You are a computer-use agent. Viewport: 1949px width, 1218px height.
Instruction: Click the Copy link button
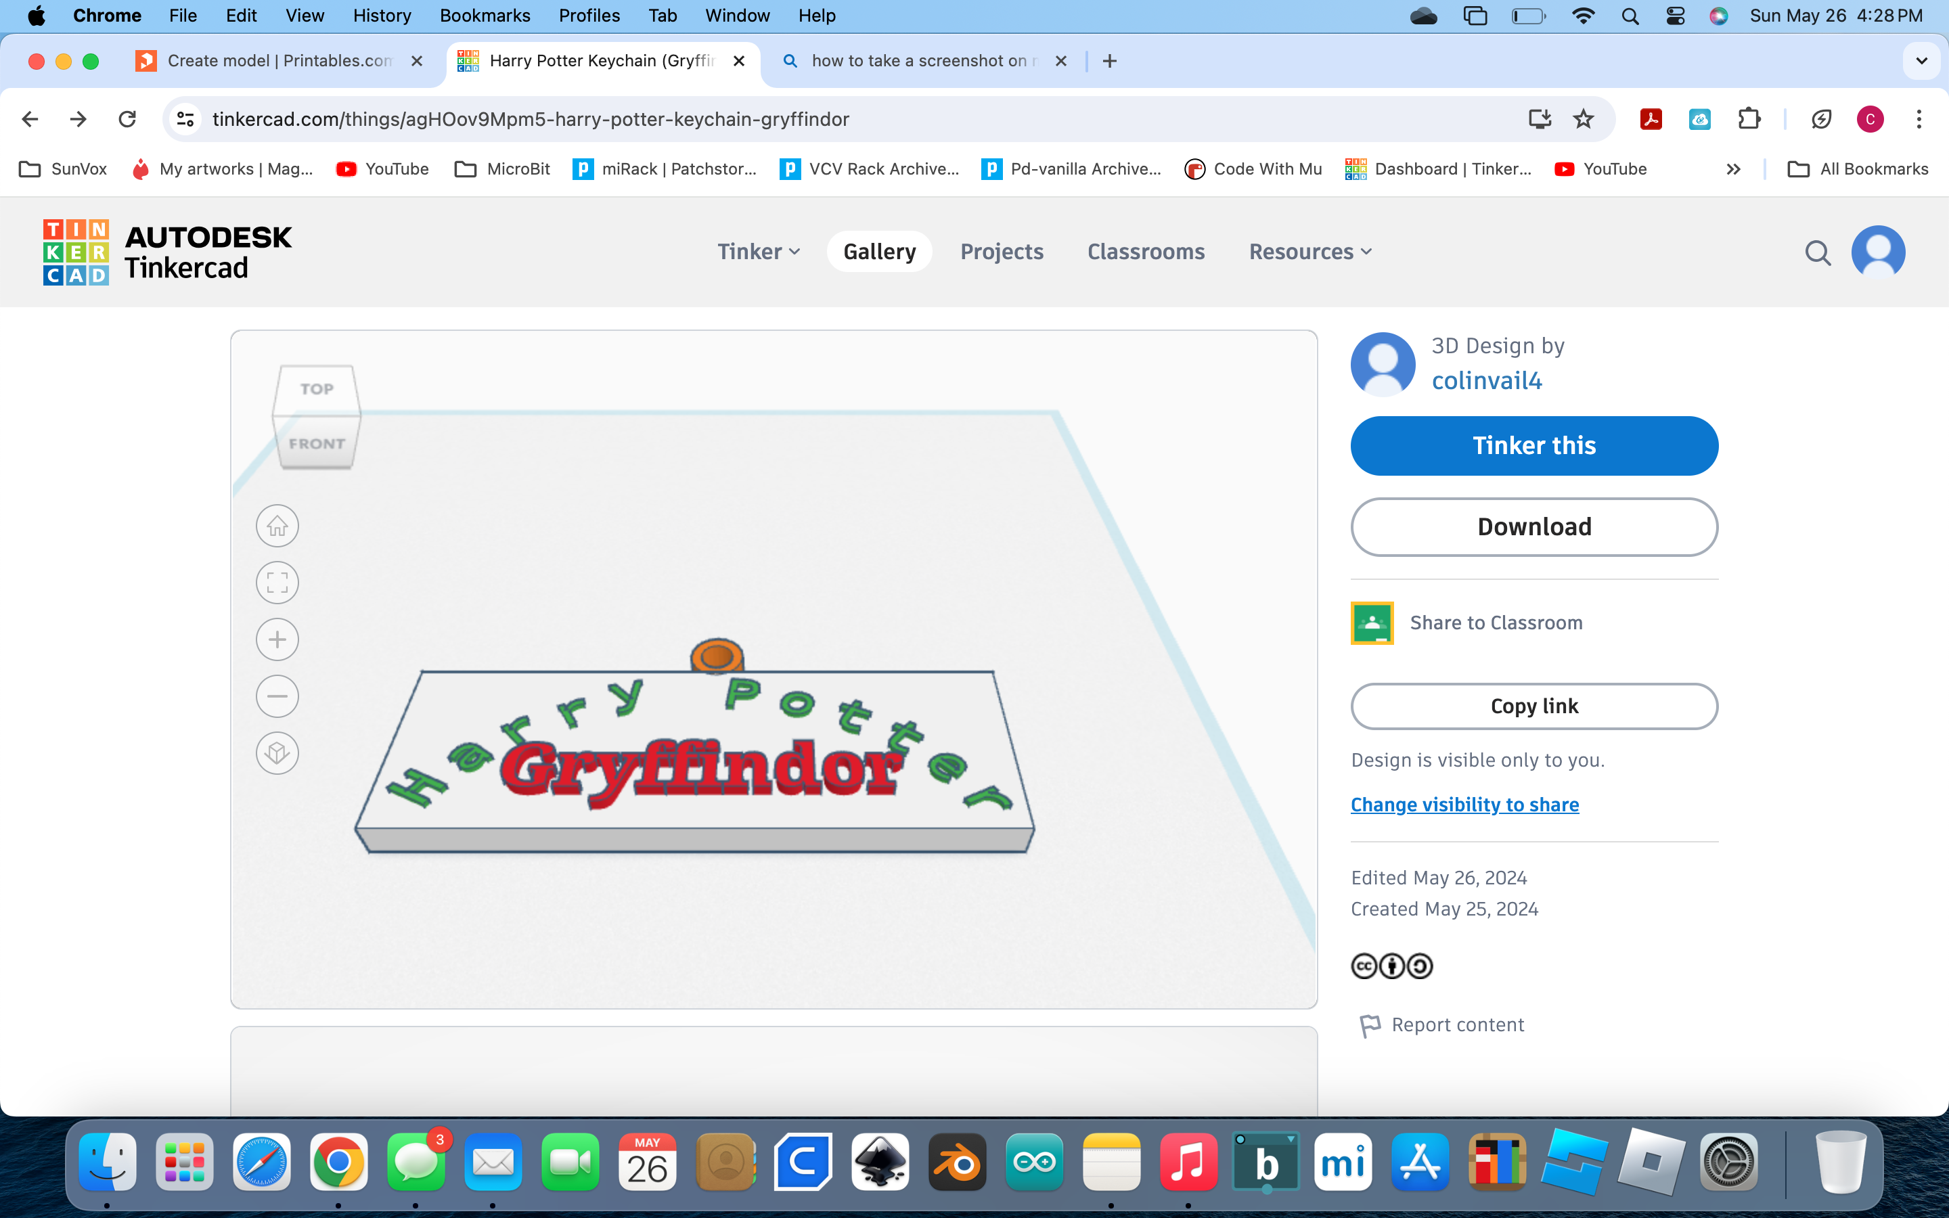point(1534,706)
